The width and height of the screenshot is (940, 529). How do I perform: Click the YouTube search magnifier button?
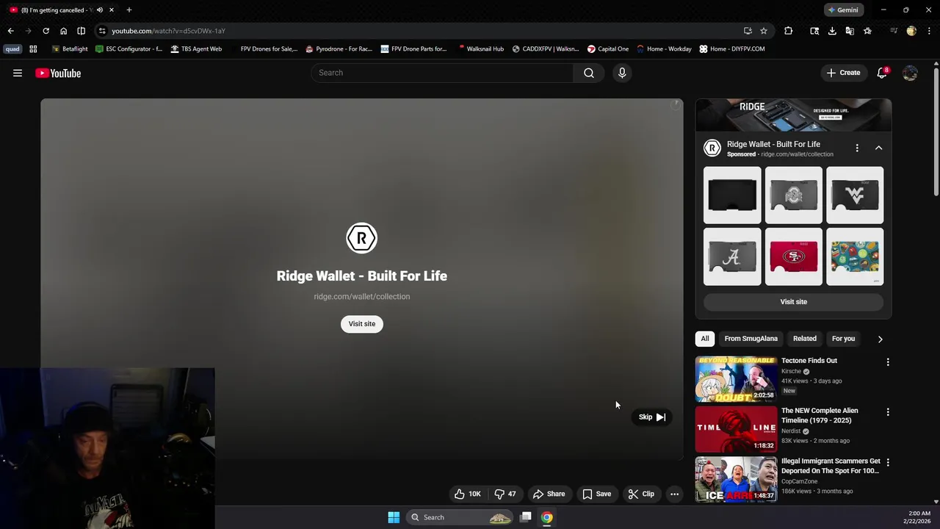(589, 73)
